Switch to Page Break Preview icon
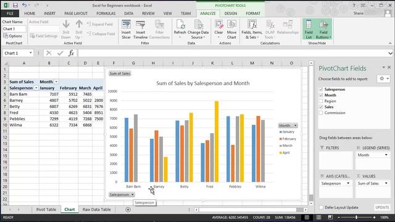The image size is (395, 222). coord(330,217)
